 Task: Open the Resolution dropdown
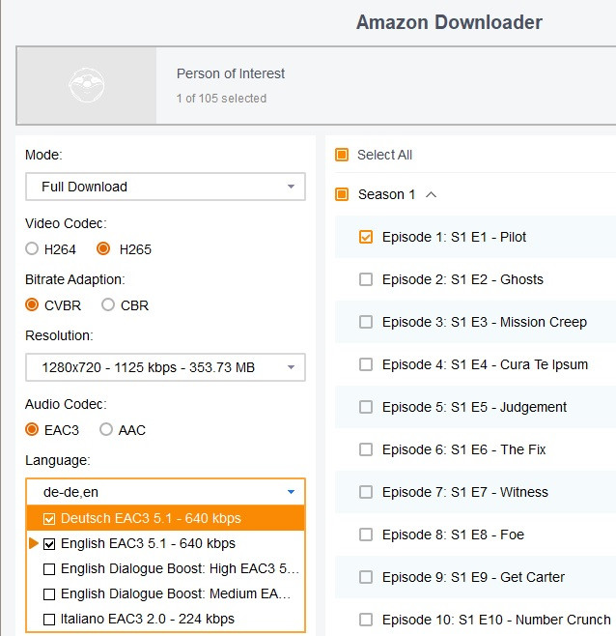coord(165,367)
